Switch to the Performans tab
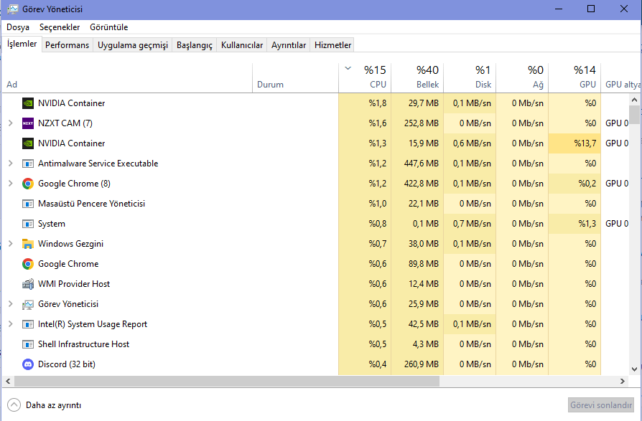 coord(68,45)
